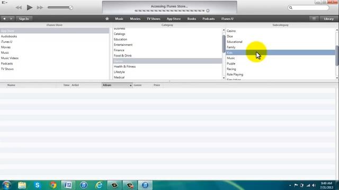Screen dimensions: 339x190
Task: Click the Sign In button
Action: tap(24, 19)
